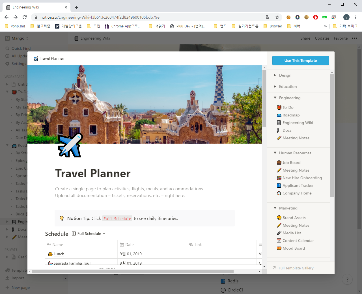362x294 pixels.
Task: Open the CircleCI link on the page
Action: click(x=232, y=290)
